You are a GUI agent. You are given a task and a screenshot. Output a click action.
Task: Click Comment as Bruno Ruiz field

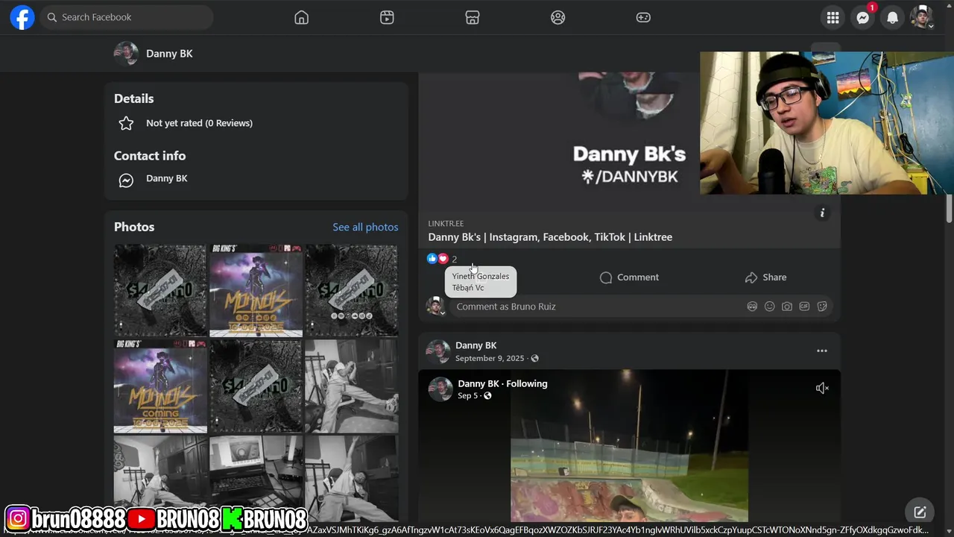tap(596, 307)
